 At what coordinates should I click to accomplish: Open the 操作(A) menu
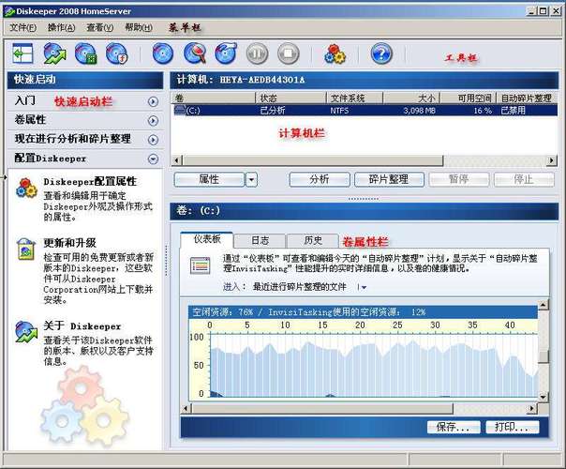coord(61,27)
